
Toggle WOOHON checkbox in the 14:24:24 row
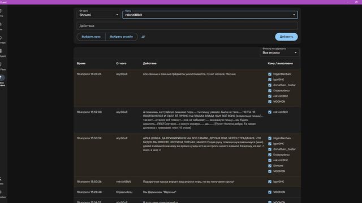point(270,101)
